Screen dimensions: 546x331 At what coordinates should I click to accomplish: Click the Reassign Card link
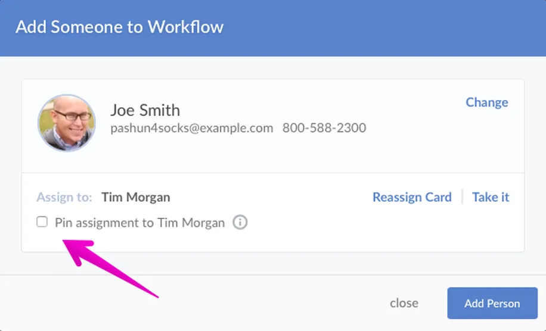pos(412,197)
